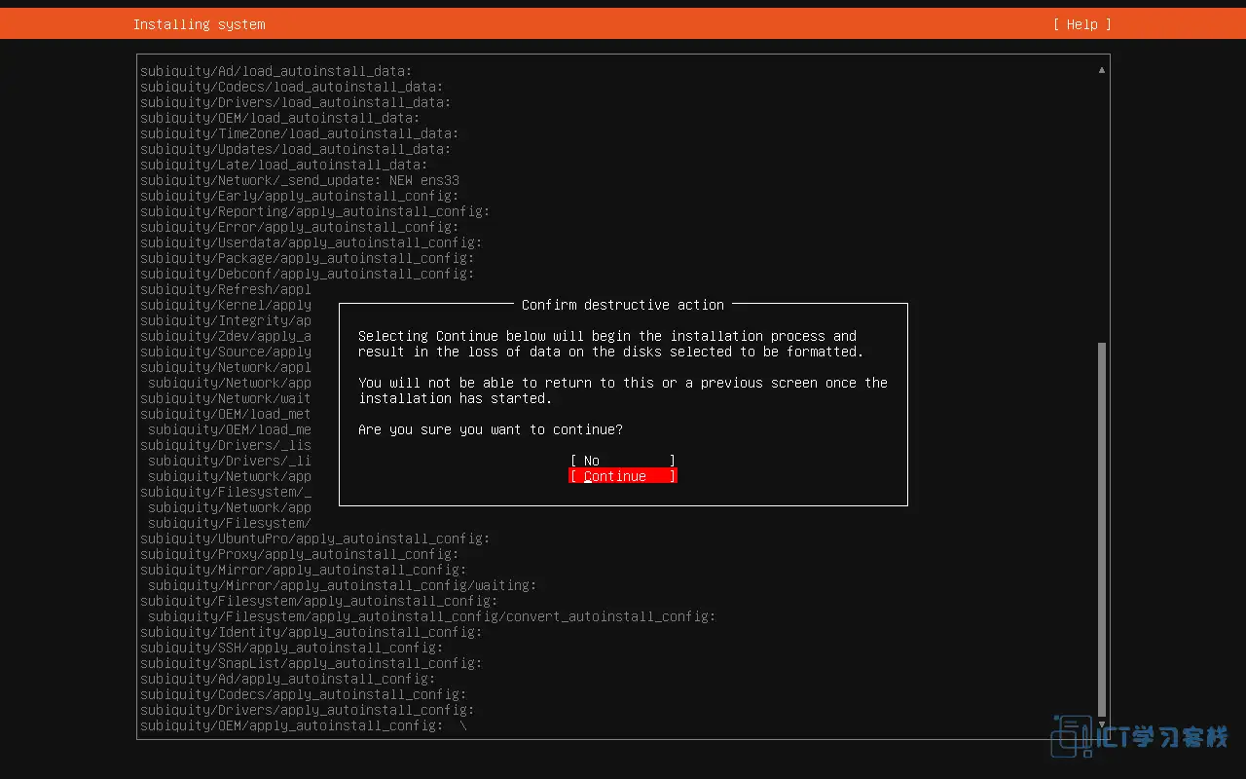This screenshot has height=779, width=1246.
Task: Select log line "subiquity/Late/load_autoinstall_data:"
Action: pyautogui.click(x=284, y=165)
